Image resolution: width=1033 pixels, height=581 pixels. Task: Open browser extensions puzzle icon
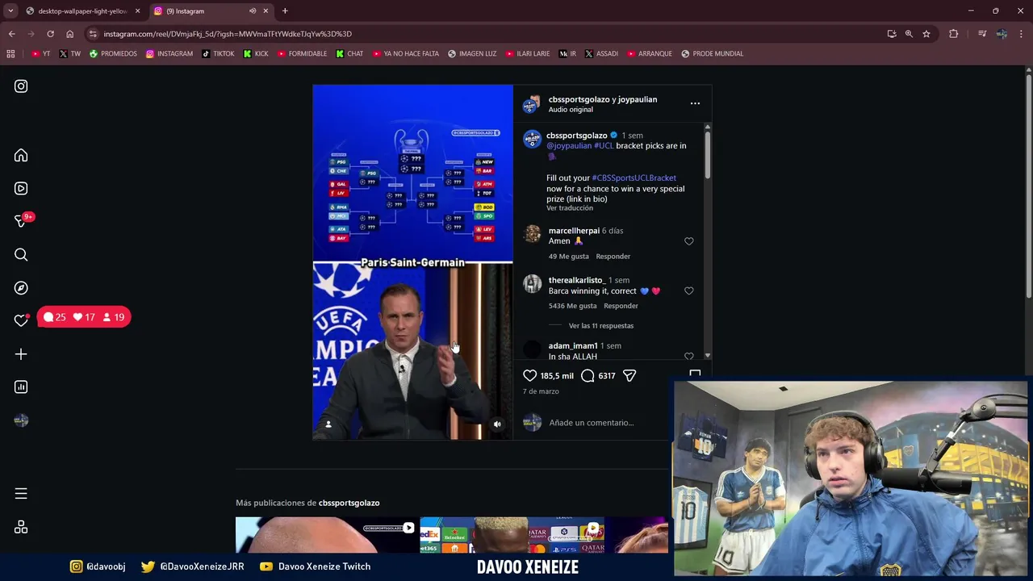953,34
